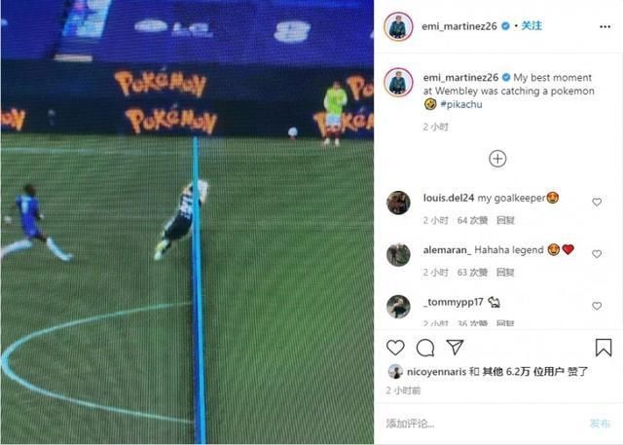Open louis.del24 commenter avatar

point(398,203)
